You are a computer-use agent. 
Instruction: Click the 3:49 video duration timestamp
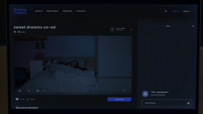[x=124, y=91]
